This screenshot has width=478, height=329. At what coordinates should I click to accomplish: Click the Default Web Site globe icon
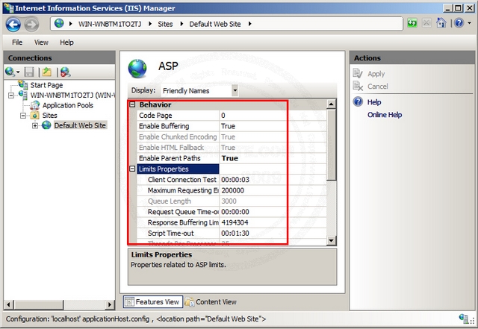[x=46, y=125]
